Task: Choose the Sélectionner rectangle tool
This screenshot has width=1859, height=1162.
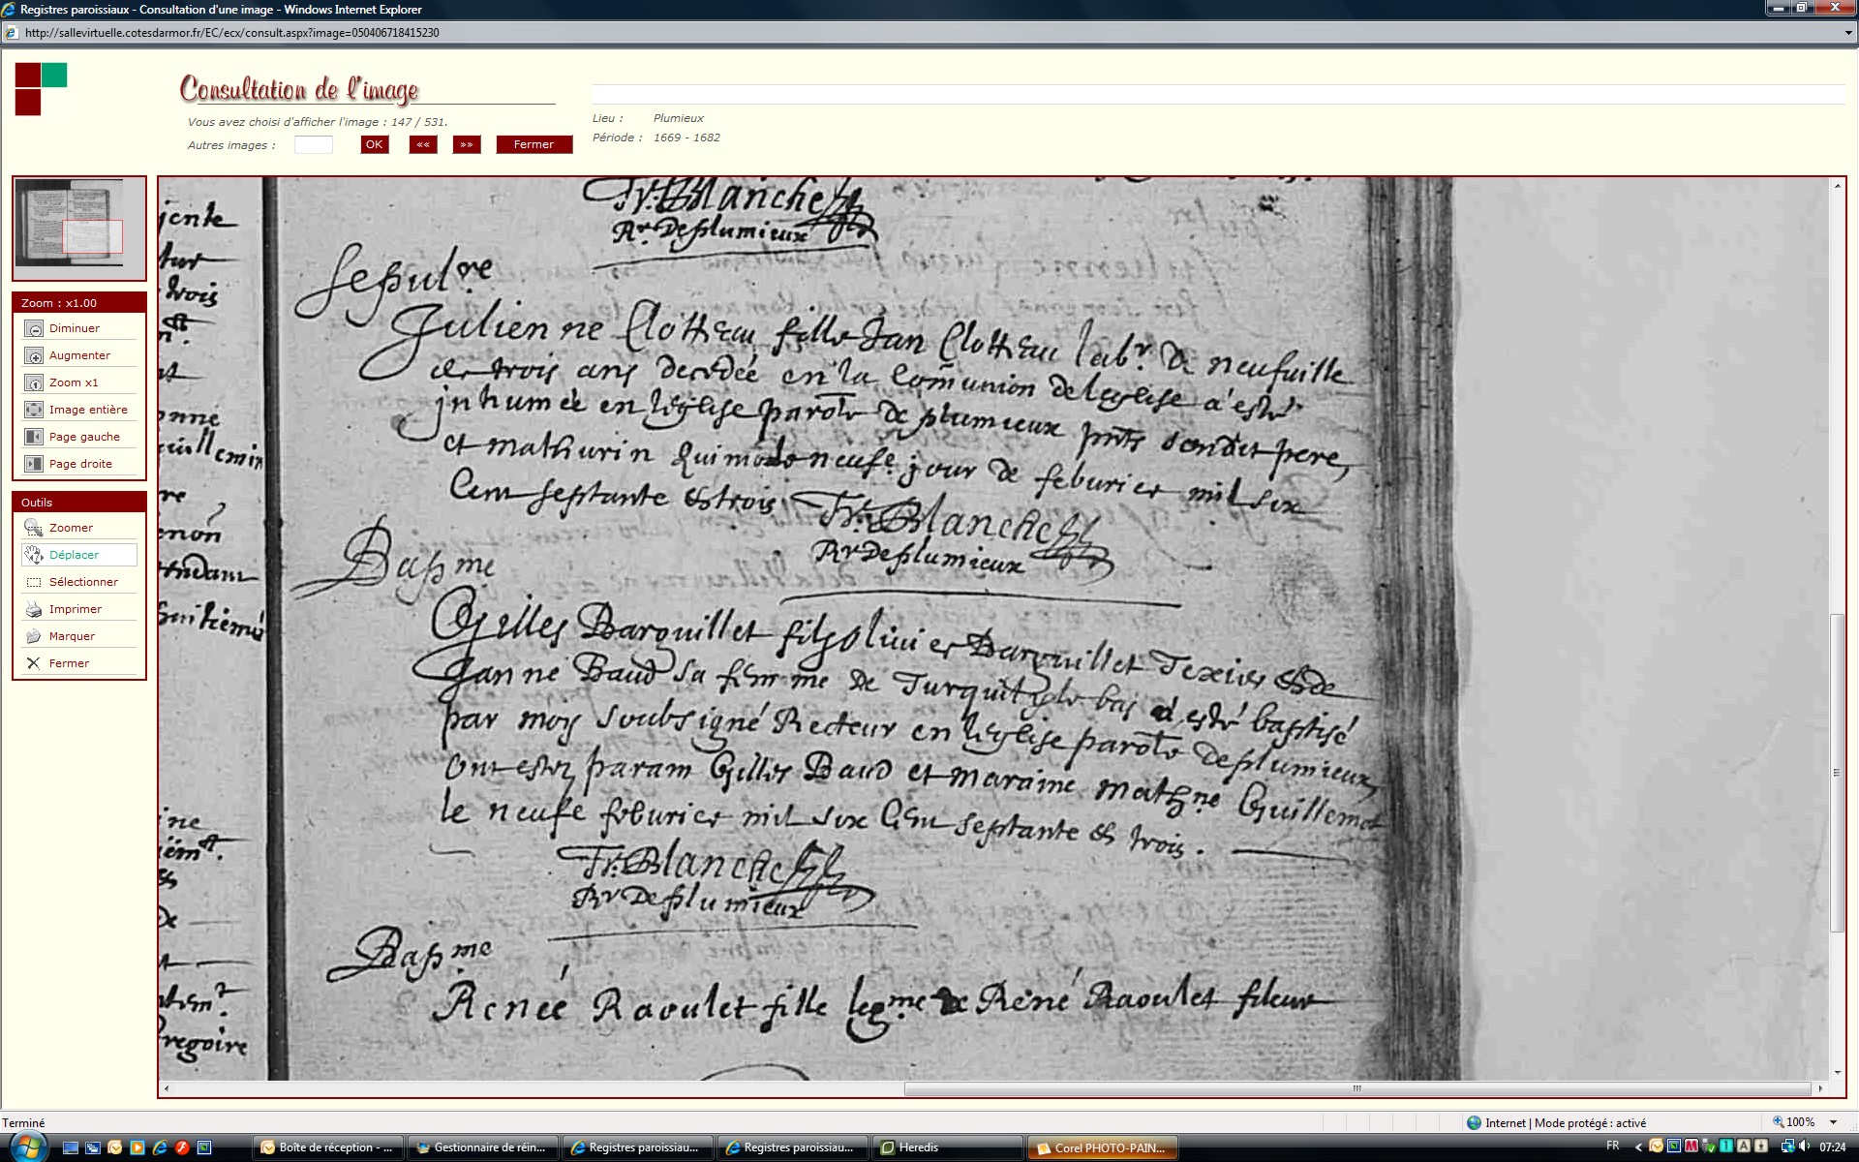Action: pyautogui.click(x=34, y=583)
